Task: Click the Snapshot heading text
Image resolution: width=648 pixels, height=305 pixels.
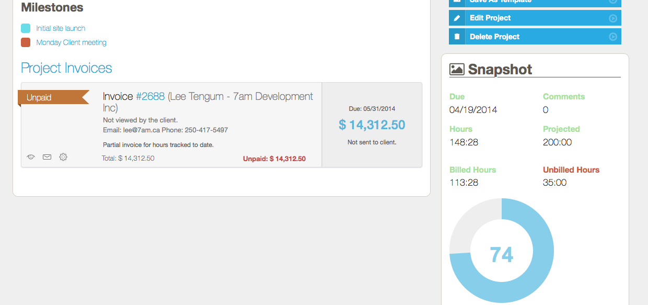Action: pos(500,69)
